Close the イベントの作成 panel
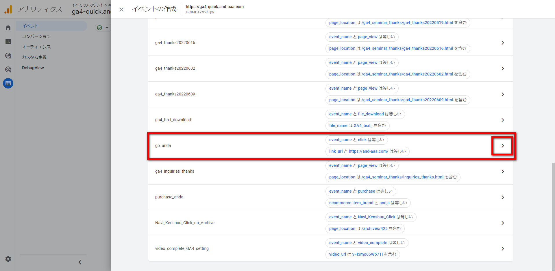The image size is (555, 271). 121,10
